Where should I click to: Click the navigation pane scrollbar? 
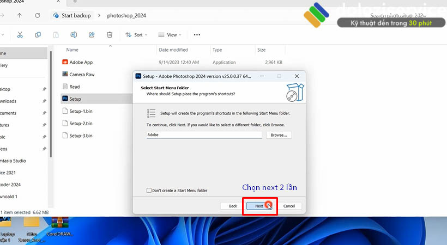point(51,104)
